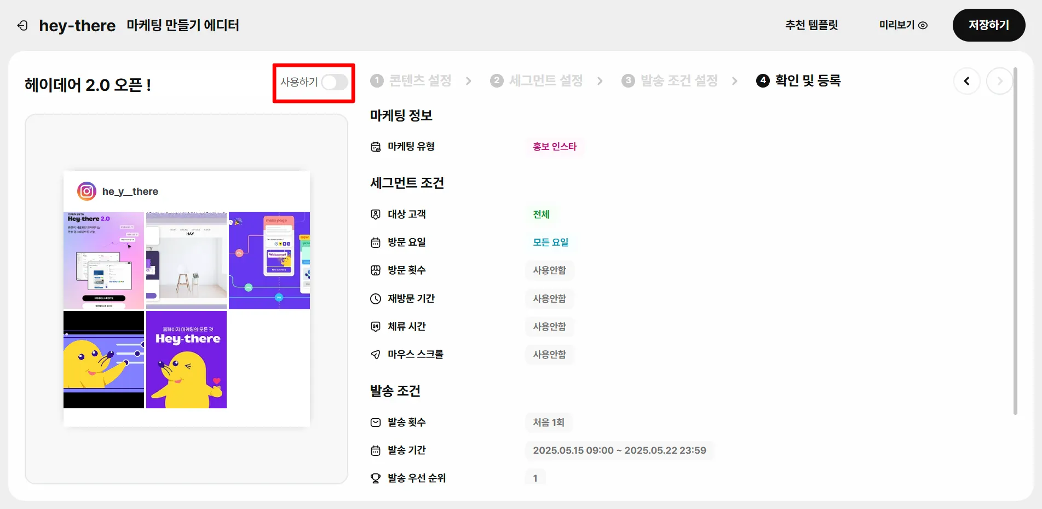Click the eye icon next to 미리보기
Image resolution: width=1042 pixels, height=509 pixels.
coord(923,25)
